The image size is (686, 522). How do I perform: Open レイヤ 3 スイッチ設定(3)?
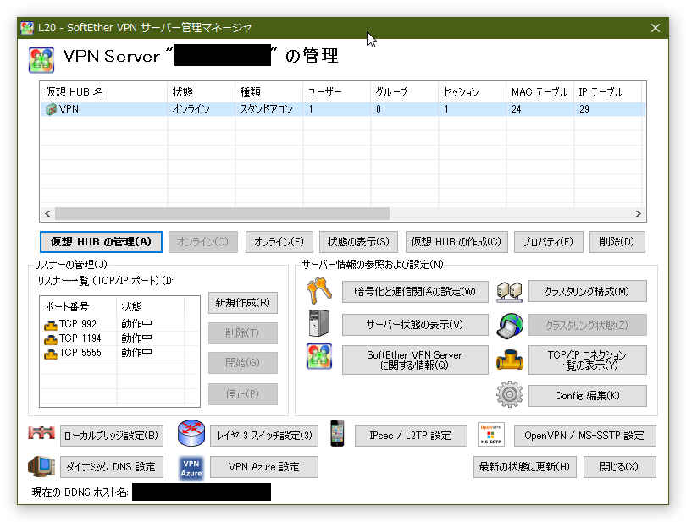pyautogui.click(x=264, y=436)
